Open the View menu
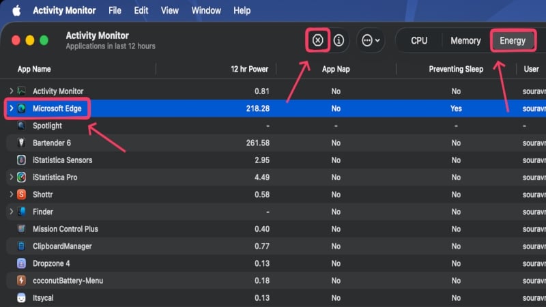 tap(169, 10)
